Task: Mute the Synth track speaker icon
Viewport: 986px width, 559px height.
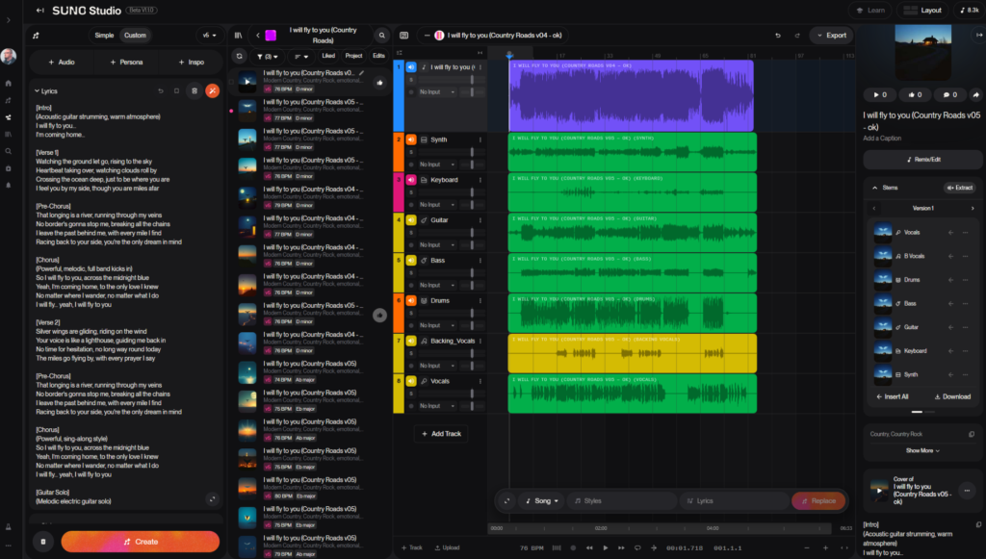Action: pyautogui.click(x=411, y=140)
